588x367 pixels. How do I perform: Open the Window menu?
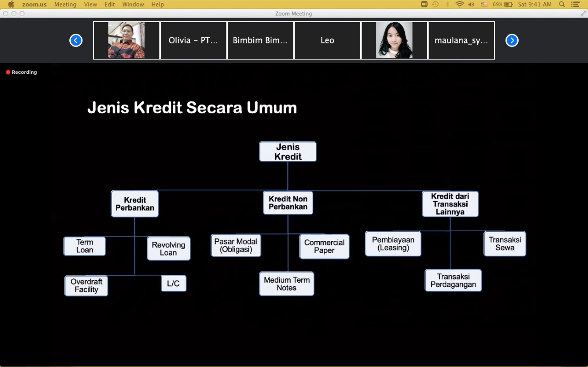tap(133, 4)
